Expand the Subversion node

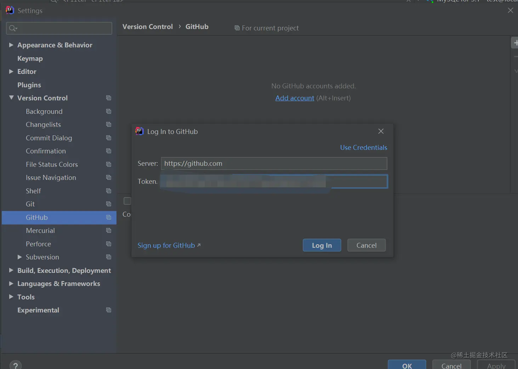tap(20, 257)
